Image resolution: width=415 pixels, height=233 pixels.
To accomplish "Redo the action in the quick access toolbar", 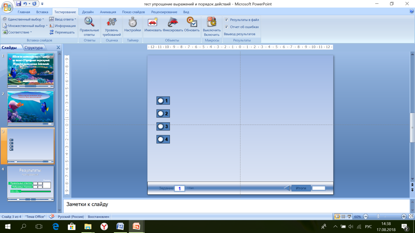I will pos(35,4).
